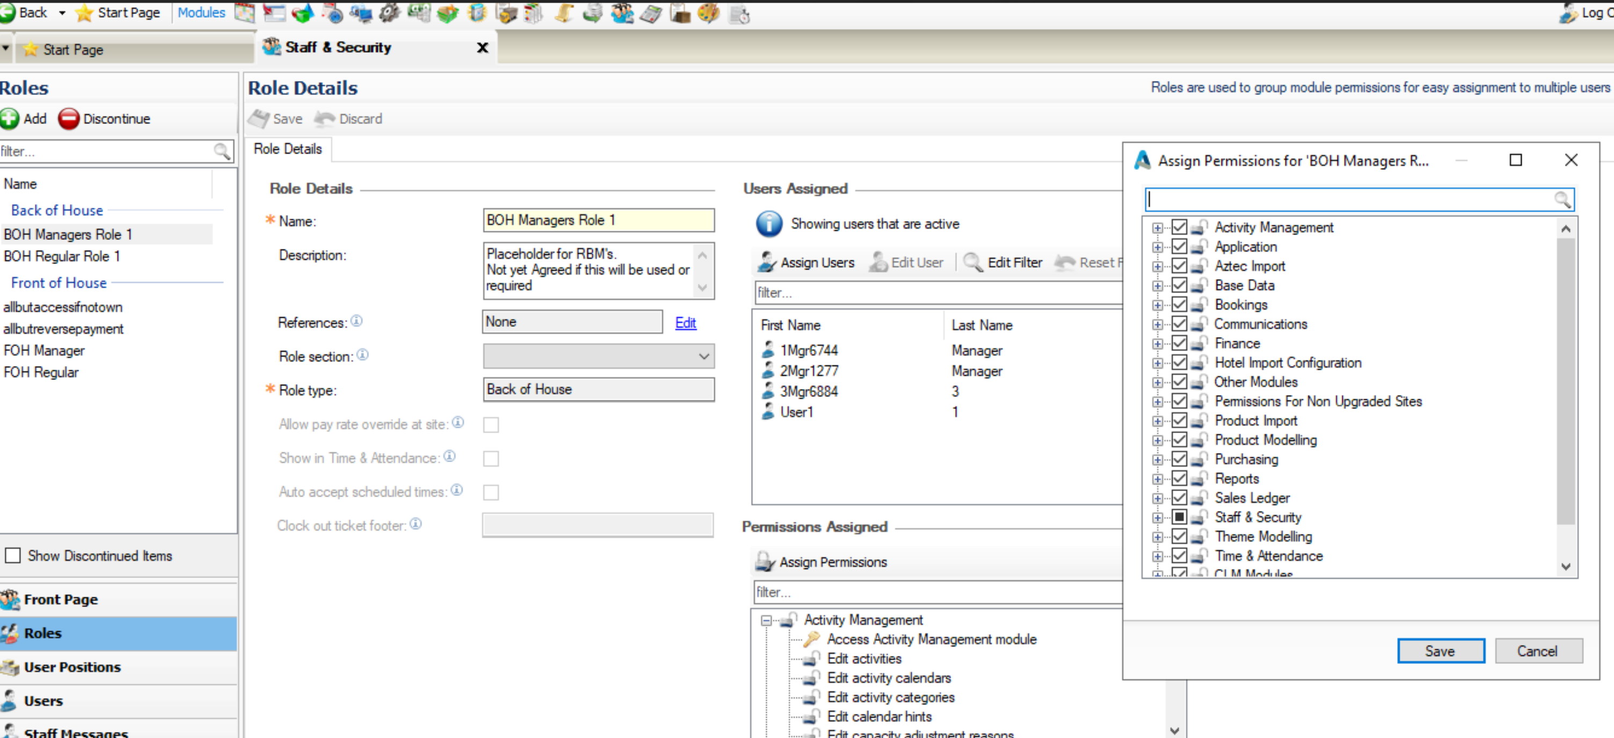Click the Assign Permissions padlock icon
This screenshot has width=1614, height=738.
[x=765, y=561]
